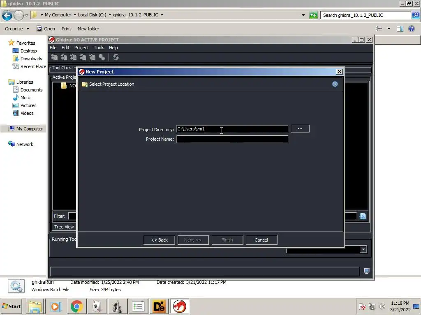Click the Cancel button in New Project
This screenshot has width=421, height=315.
point(261,240)
